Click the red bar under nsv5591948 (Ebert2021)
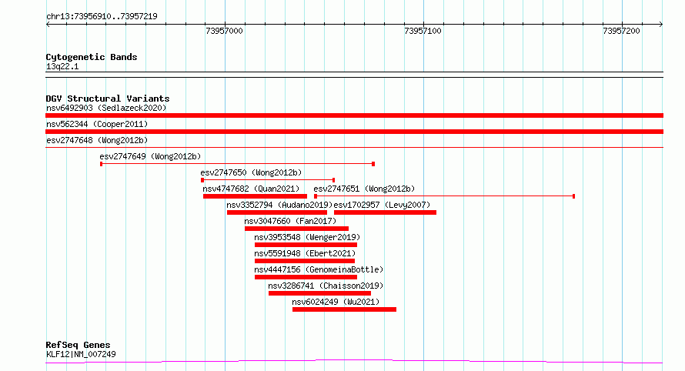Screen dimensions: 685x371 (305, 261)
